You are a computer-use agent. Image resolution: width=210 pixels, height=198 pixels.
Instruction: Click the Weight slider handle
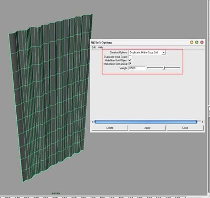[x=164, y=68]
